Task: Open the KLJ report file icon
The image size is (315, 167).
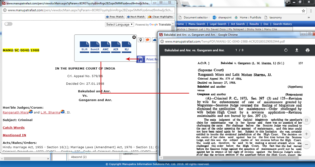Action: tap(126, 47)
